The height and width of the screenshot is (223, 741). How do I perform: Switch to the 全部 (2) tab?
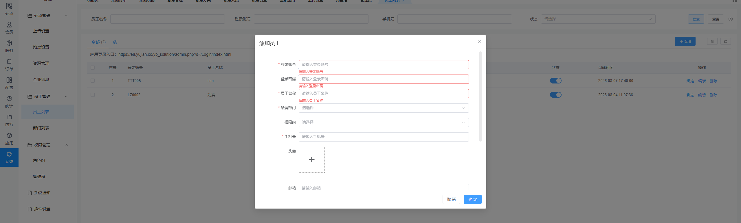click(x=98, y=42)
